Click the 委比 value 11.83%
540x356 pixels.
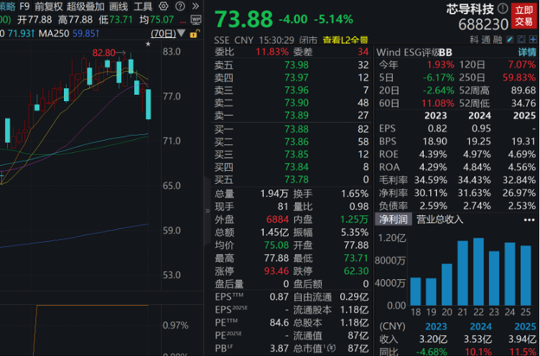point(272,52)
